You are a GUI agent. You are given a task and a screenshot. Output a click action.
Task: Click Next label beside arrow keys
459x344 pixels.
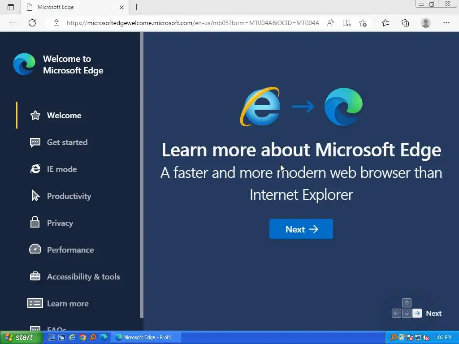(434, 314)
